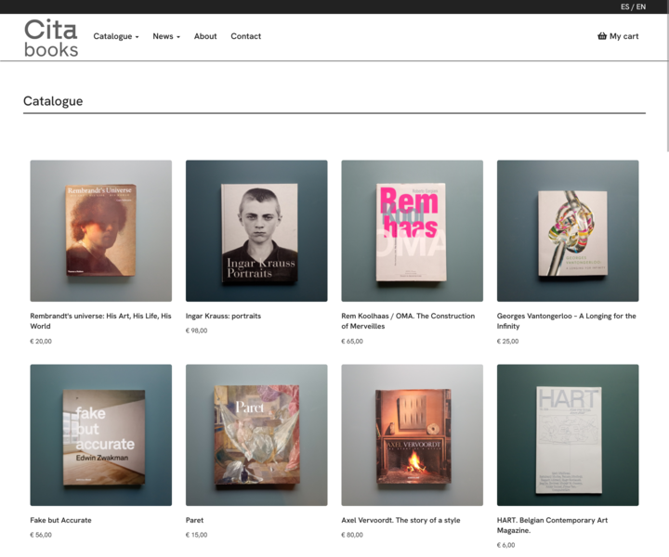
Task: Open the My cart basket icon
Action: point(601,36)
